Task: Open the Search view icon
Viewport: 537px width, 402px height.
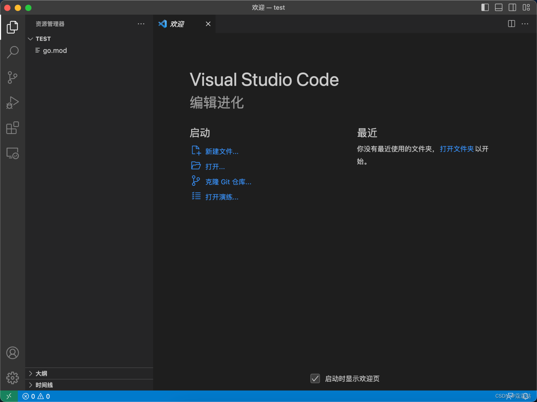Action: [x=13, y=52]
